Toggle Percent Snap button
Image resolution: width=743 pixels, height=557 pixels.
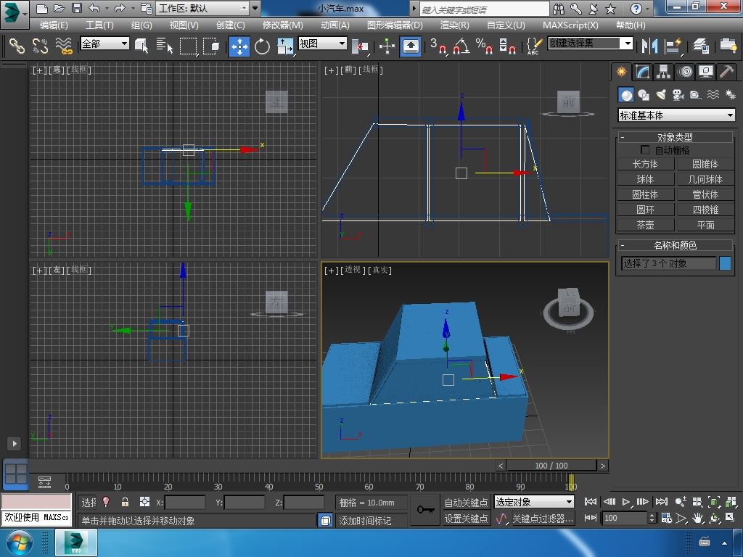(484, 46)
